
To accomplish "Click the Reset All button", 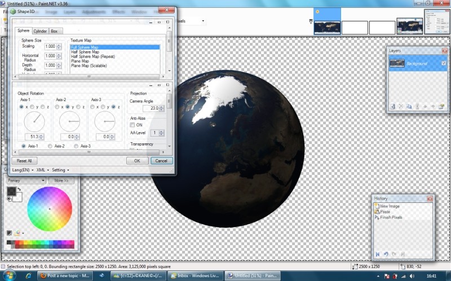I will click(x=24, y=161).
